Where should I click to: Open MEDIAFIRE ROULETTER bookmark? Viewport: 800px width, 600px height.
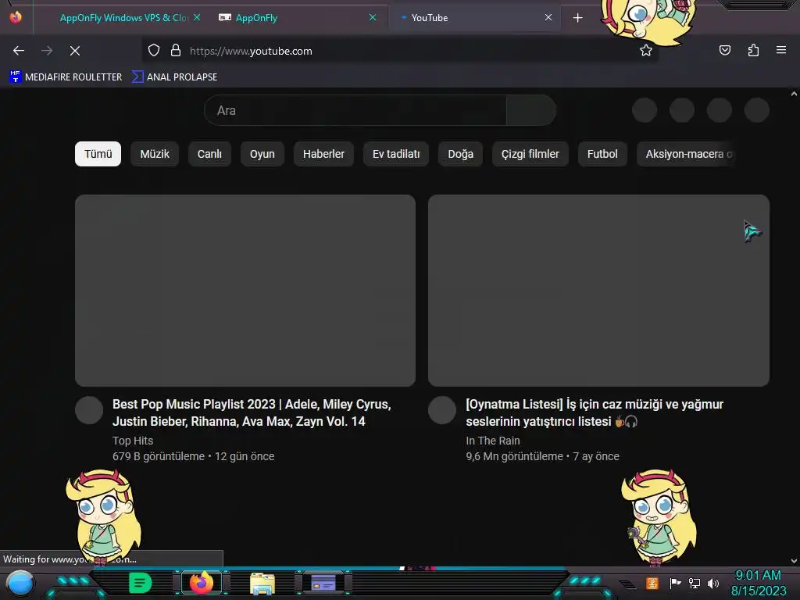pos(66,77)
